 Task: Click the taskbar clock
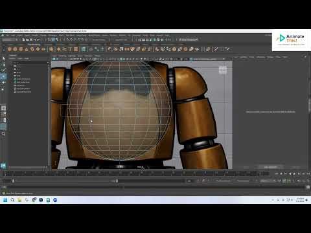(300, 200)
